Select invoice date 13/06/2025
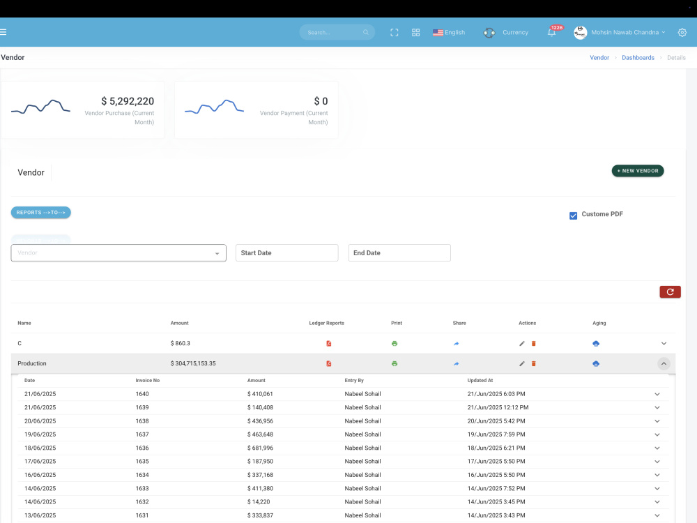 pyautogui.click(x=40, y=515)
